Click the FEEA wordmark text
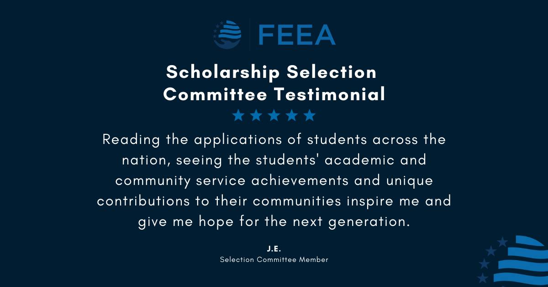548x287 pixels. (297, 35)
